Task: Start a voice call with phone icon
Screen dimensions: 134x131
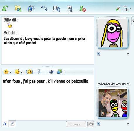Action: click(44, 8)
